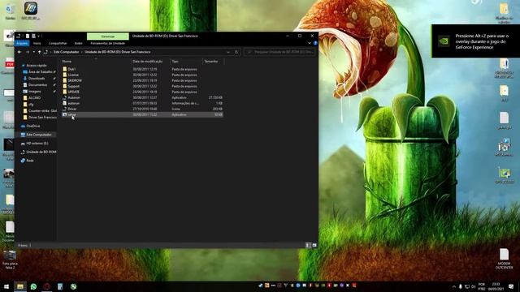Open Explorer help button
The height and width of the screenshot is (292, 520).
(315, 43)
